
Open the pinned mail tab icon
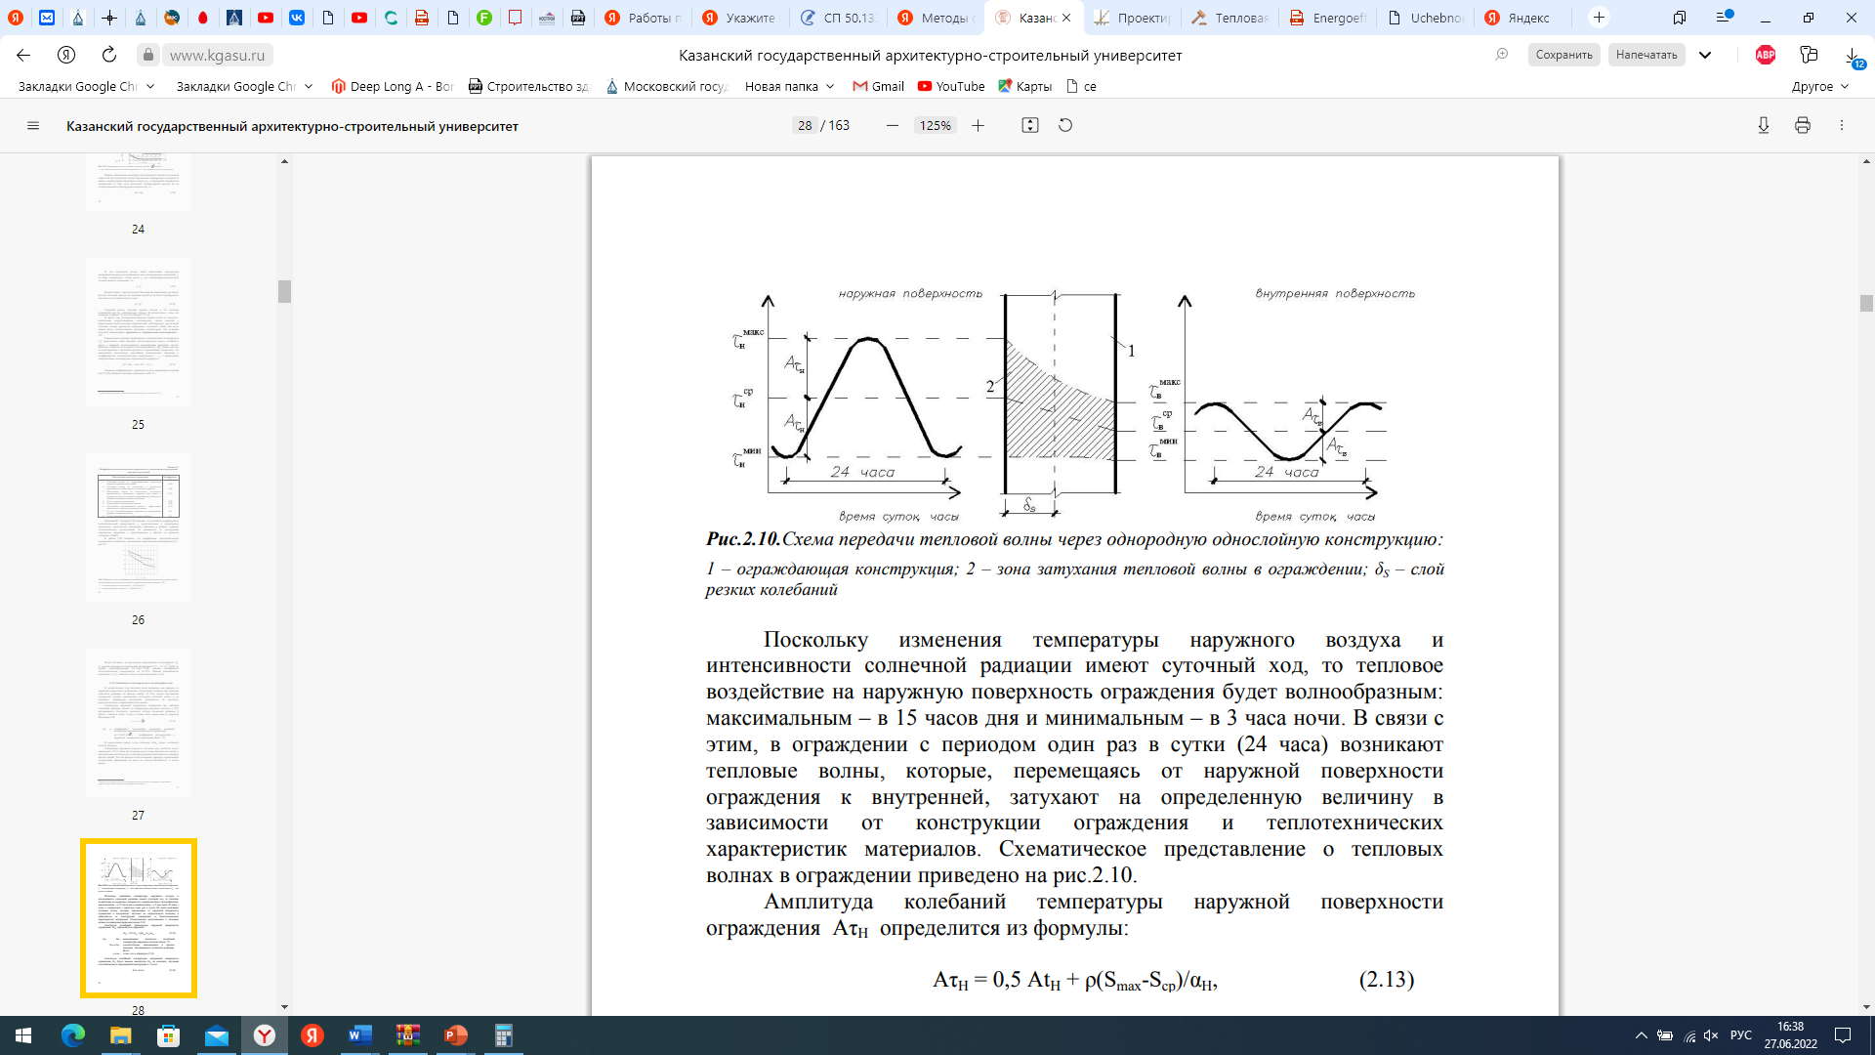click(47, 18)
